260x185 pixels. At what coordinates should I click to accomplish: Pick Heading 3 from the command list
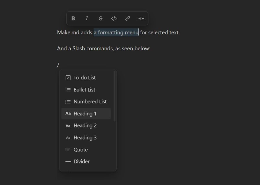[x=86, y=138]
